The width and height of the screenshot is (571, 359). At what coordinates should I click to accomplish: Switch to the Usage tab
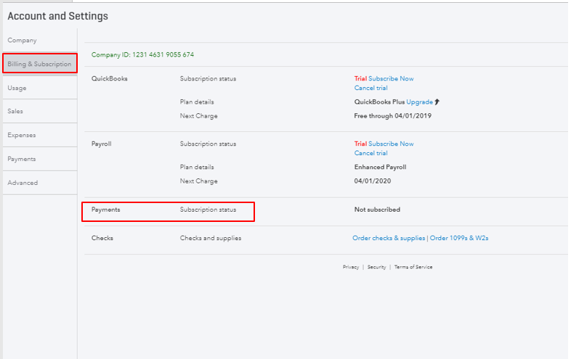click(17, 88)
